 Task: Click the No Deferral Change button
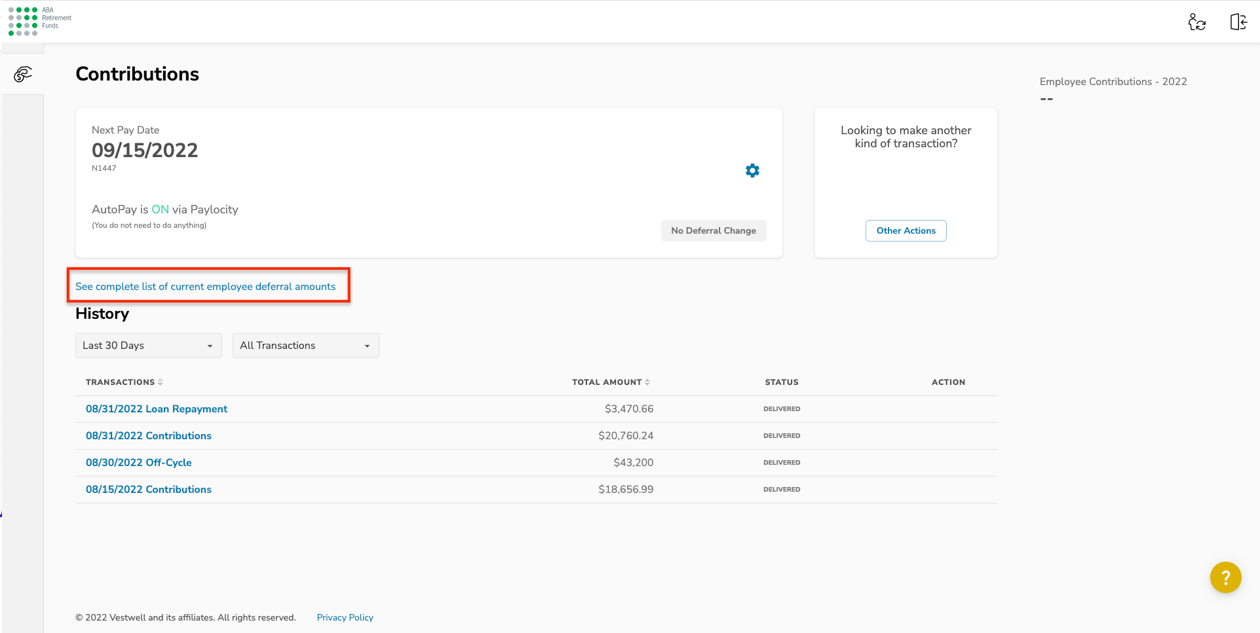pos(714,230)
